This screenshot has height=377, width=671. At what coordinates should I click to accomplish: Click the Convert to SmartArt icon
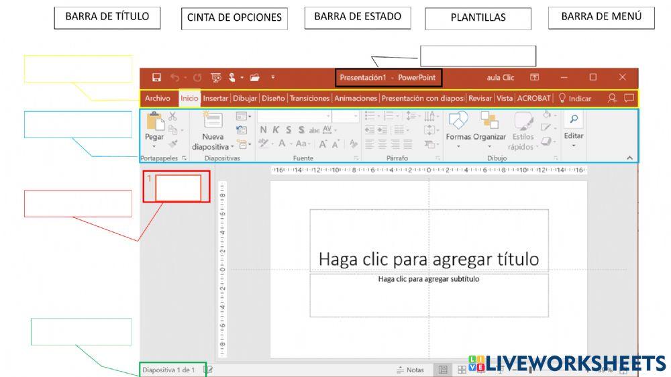429,144
